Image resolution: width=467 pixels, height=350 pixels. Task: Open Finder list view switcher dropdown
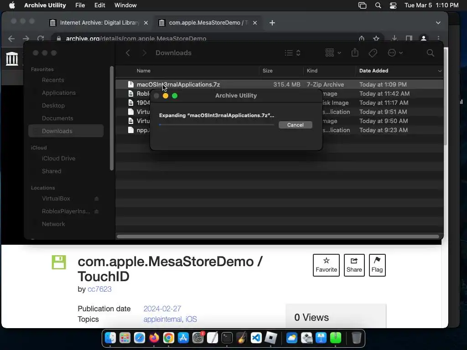(292, 53)
